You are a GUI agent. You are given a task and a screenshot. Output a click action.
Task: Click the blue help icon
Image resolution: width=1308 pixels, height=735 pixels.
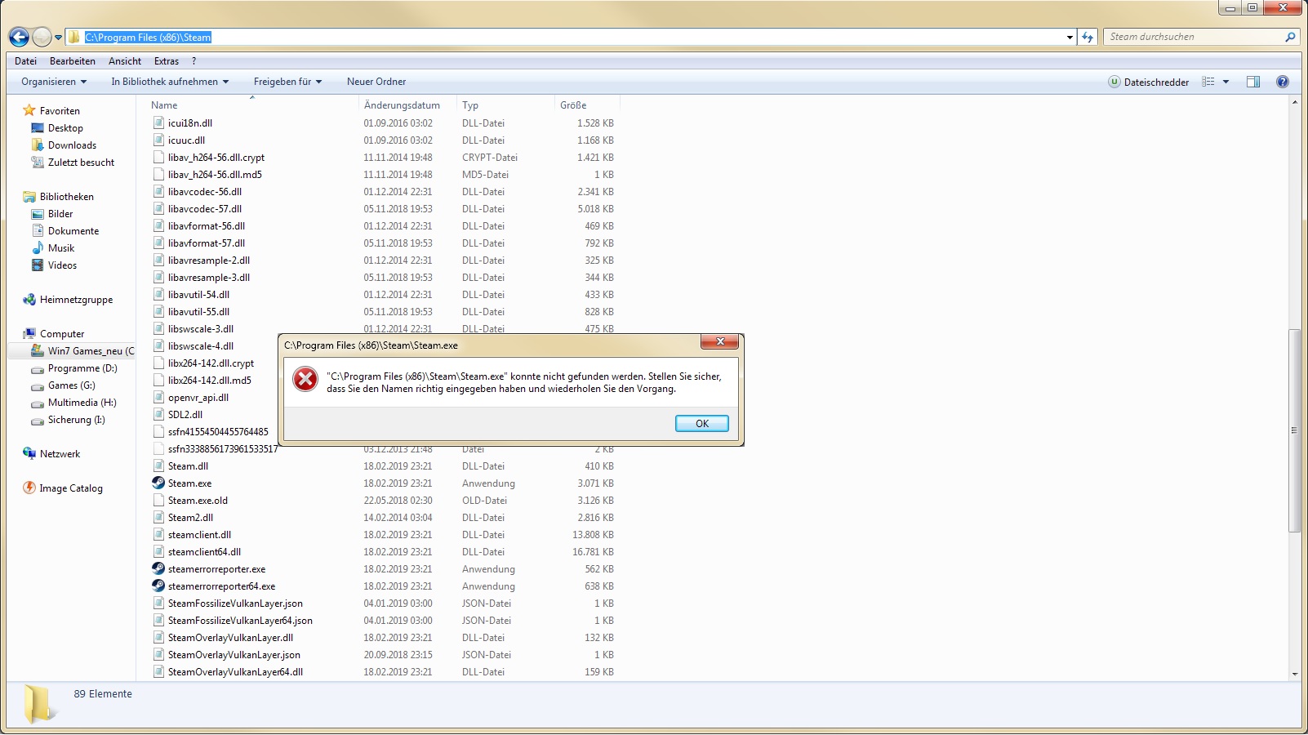pos(1283,82)
